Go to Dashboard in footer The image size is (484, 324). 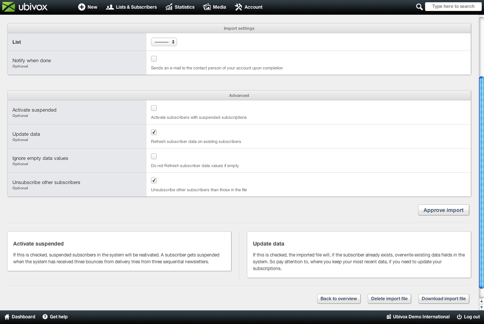(x=20, y=317)
